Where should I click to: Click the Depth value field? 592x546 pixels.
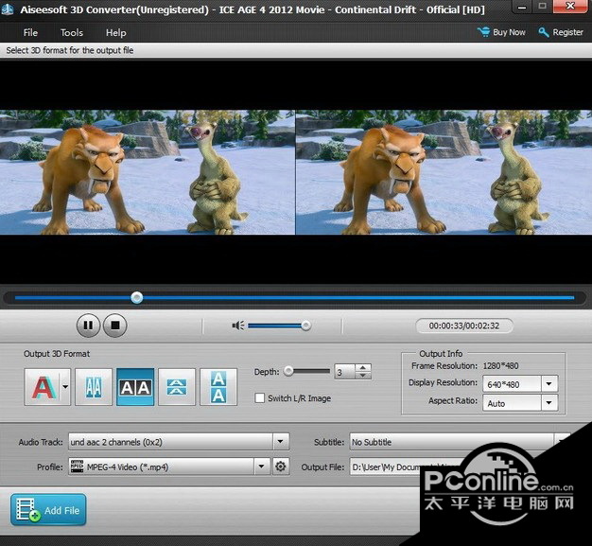point(345,372)
